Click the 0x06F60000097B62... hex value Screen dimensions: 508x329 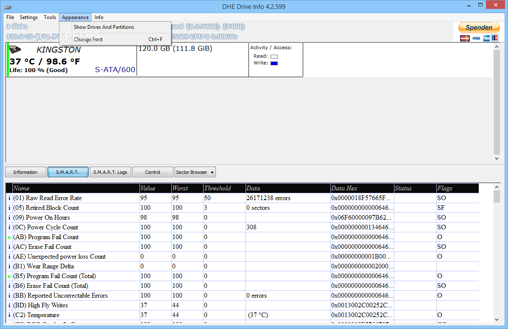tap(361, 217)
